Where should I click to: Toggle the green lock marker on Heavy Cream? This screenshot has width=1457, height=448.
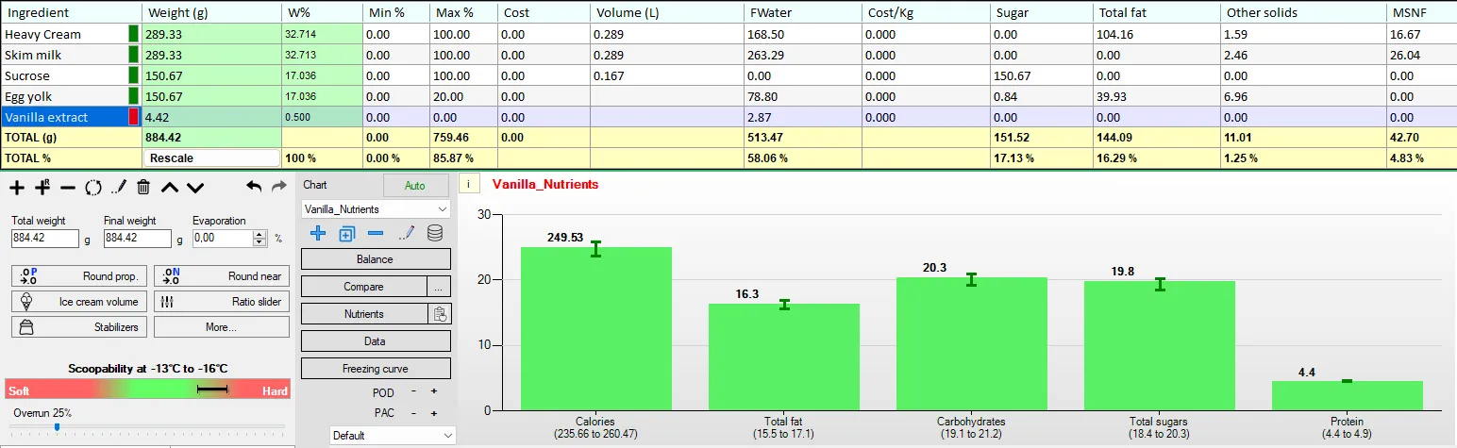point(133,34)
